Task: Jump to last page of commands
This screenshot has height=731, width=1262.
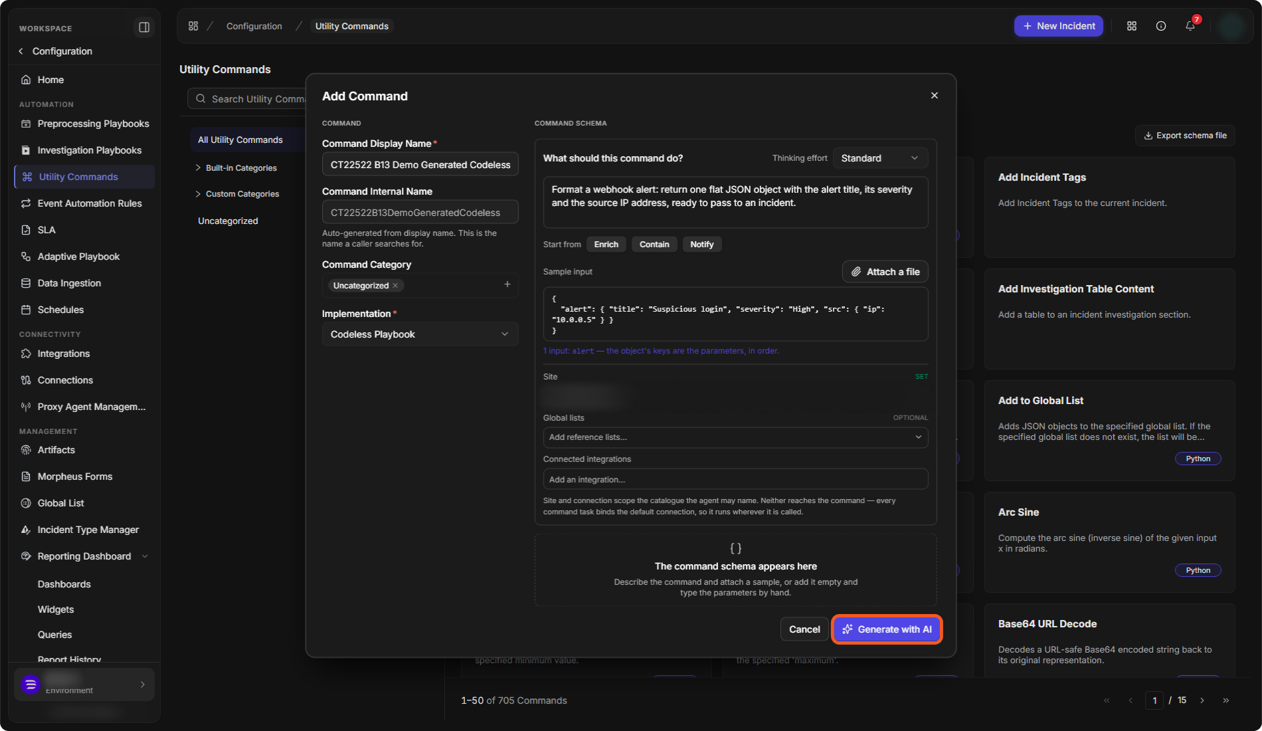Action: coord(1226,700)
